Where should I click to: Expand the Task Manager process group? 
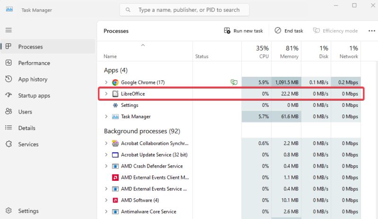tap(106, 117)
